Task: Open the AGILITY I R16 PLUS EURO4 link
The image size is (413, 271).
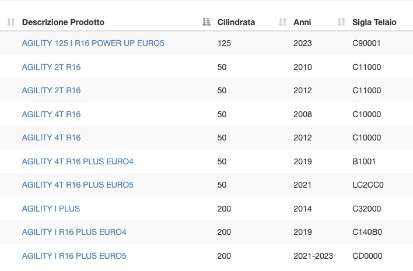Action: [74, 232]
